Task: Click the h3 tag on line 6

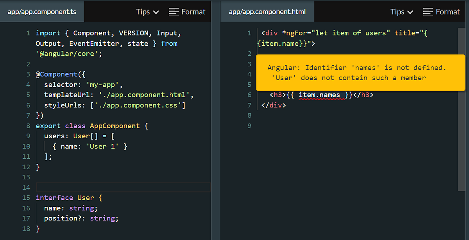Action: tap(274, 95)
